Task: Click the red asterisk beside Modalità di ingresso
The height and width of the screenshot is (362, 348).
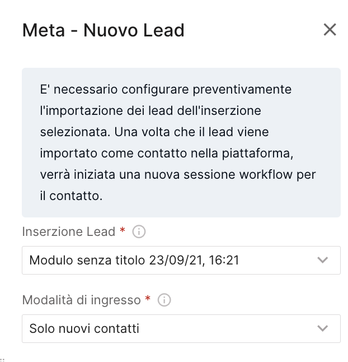Action: tap(148, 298)
